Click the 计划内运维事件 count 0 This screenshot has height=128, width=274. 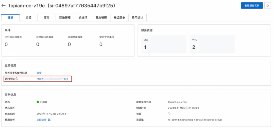[6, 45]
